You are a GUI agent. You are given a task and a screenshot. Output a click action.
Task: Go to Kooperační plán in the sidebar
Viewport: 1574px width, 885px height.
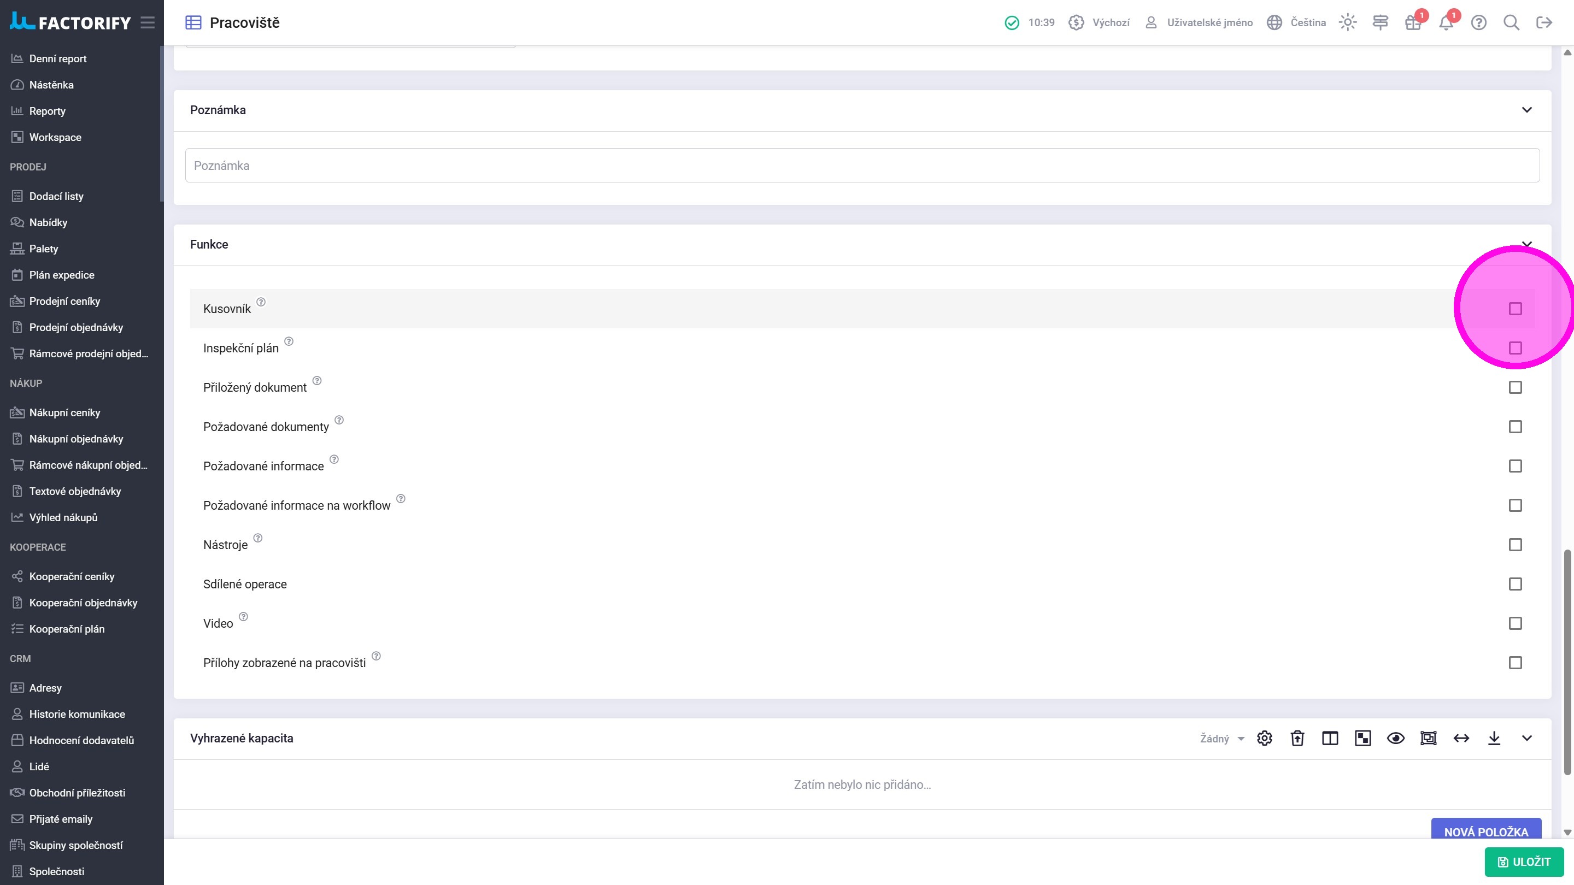(67, 629)
